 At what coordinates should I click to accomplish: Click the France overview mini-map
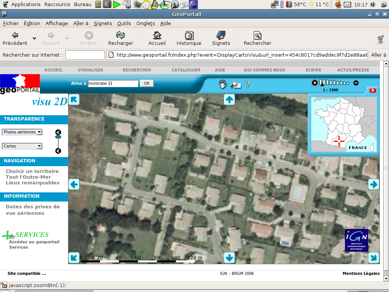344,124
